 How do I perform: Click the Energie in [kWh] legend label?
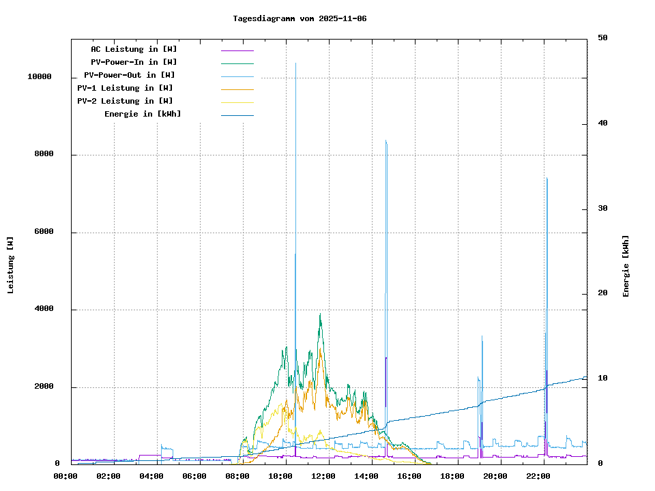click(x=143, y=114)
